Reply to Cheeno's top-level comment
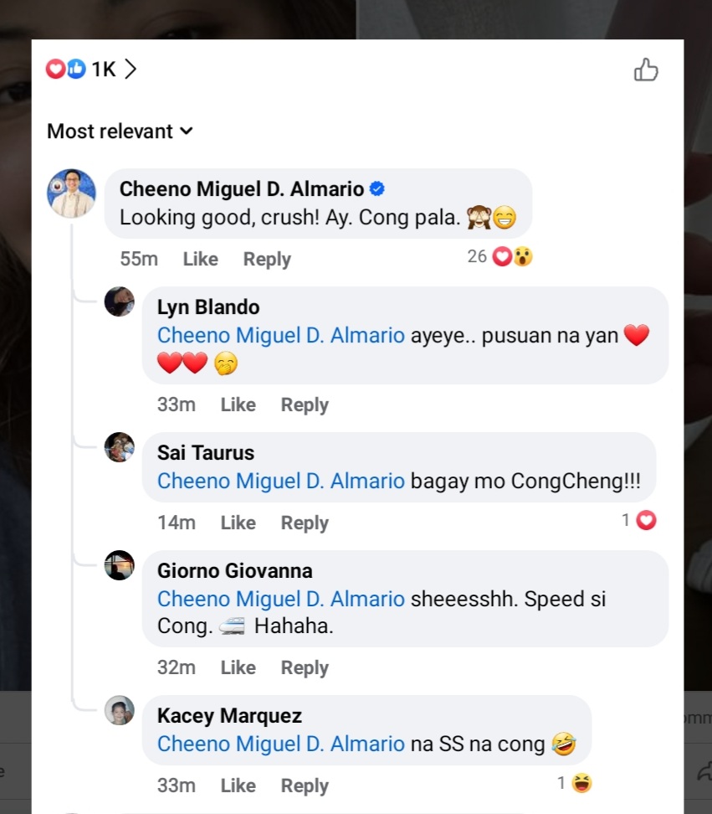712x814 pixels. tap(267, 260)
